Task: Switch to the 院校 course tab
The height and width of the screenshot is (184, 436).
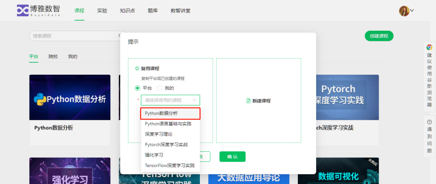Action: pos(53,56)
